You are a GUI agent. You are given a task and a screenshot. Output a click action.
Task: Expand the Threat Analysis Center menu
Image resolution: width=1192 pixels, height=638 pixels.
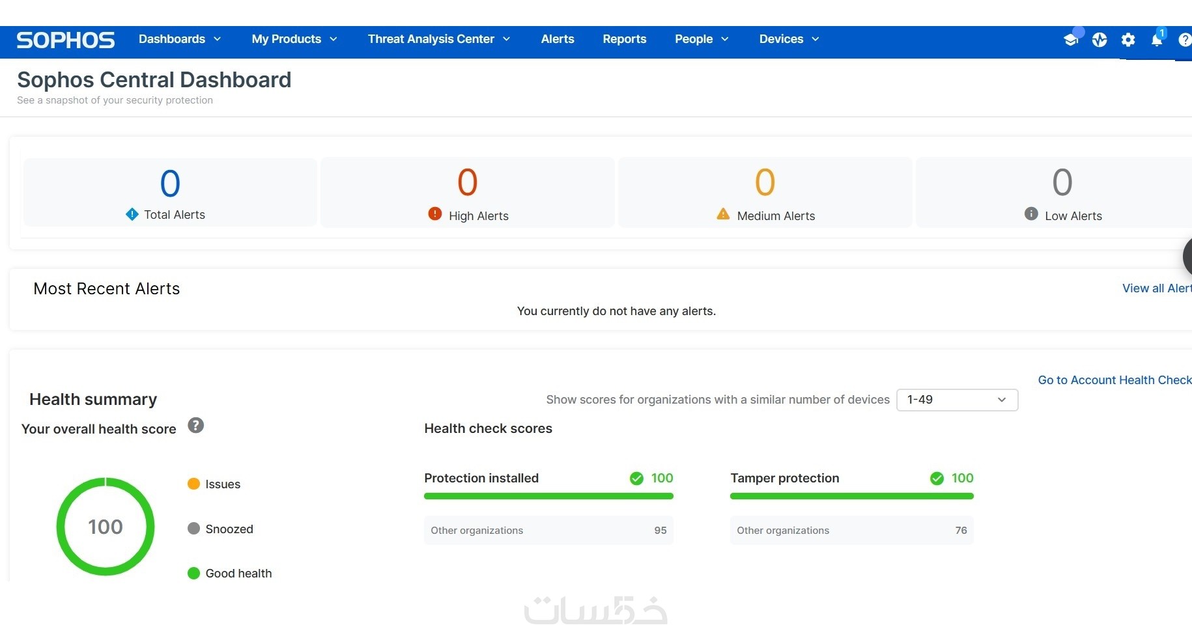click(x=439, y=39)
